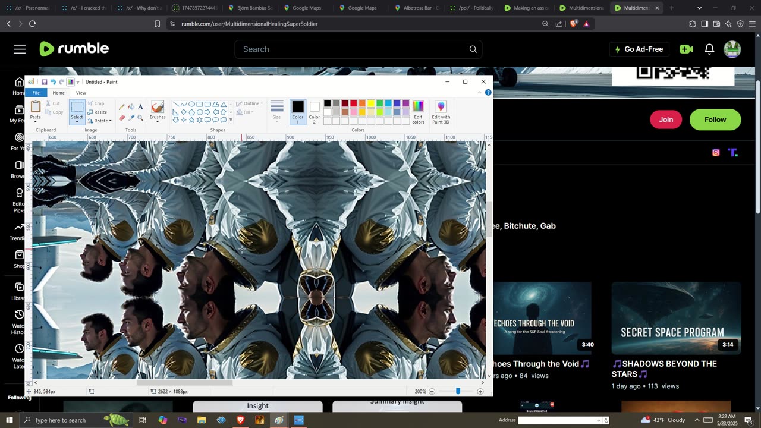This screenshot has height=428, width=761.
Task: Follow the Rumble channel
Action: point(715,119)
